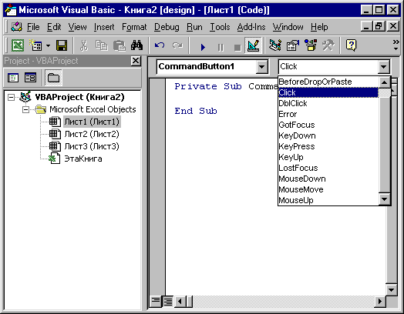Open the Debug menu

167,27
